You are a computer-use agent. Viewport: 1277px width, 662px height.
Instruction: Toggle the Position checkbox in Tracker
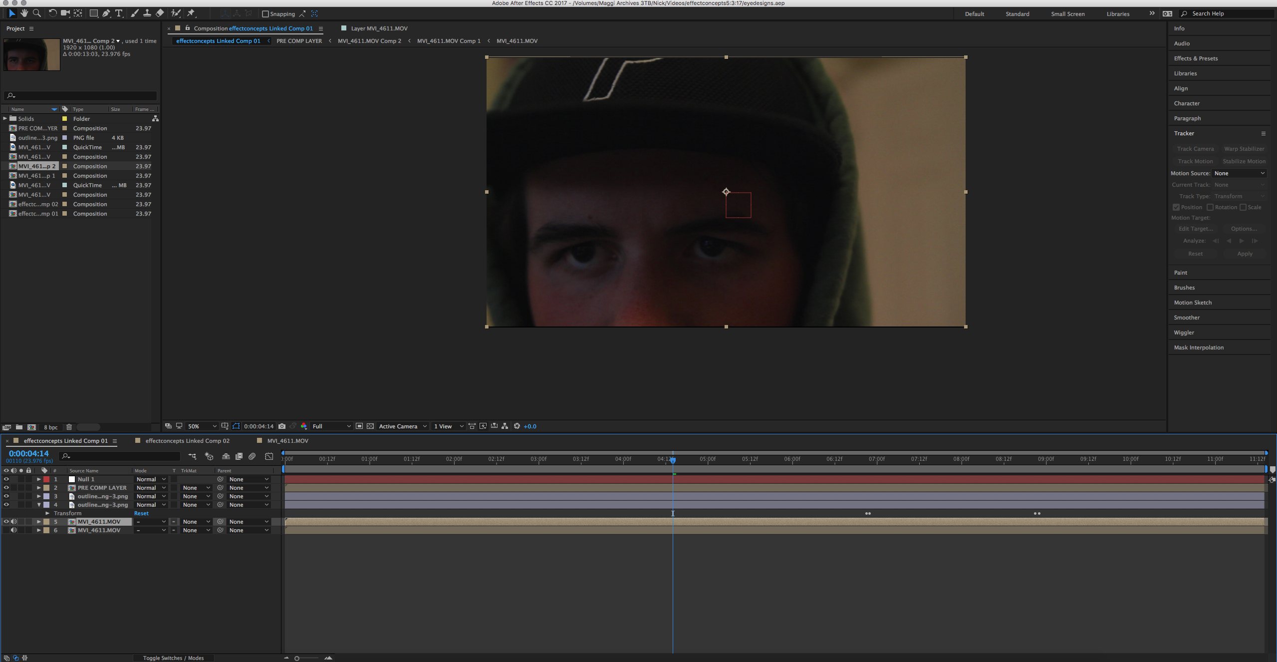[1176, 207]
